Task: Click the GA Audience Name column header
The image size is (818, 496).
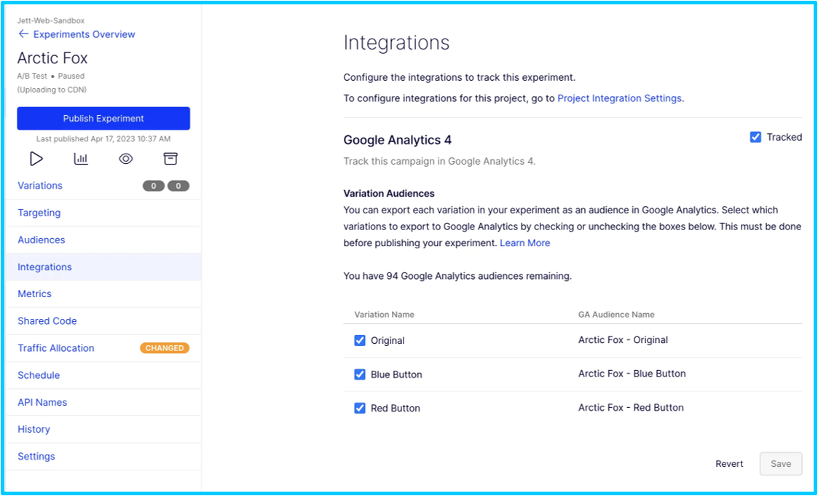Action: 616,315
